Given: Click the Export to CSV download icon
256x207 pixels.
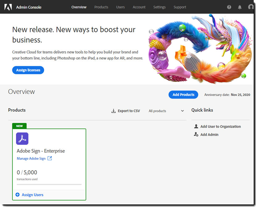Looking at the screenshot, I should point(114,111).
